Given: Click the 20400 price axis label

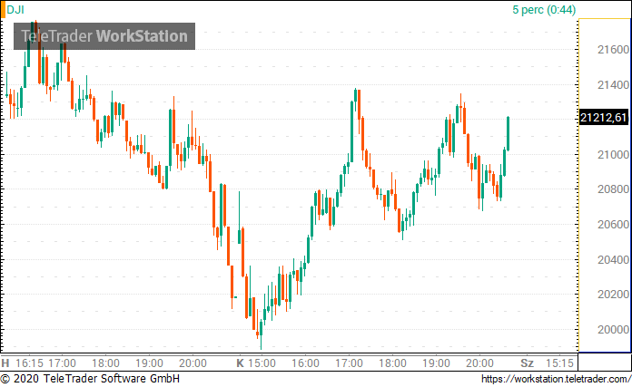Looking at the screenshot, I should [613, 260].
